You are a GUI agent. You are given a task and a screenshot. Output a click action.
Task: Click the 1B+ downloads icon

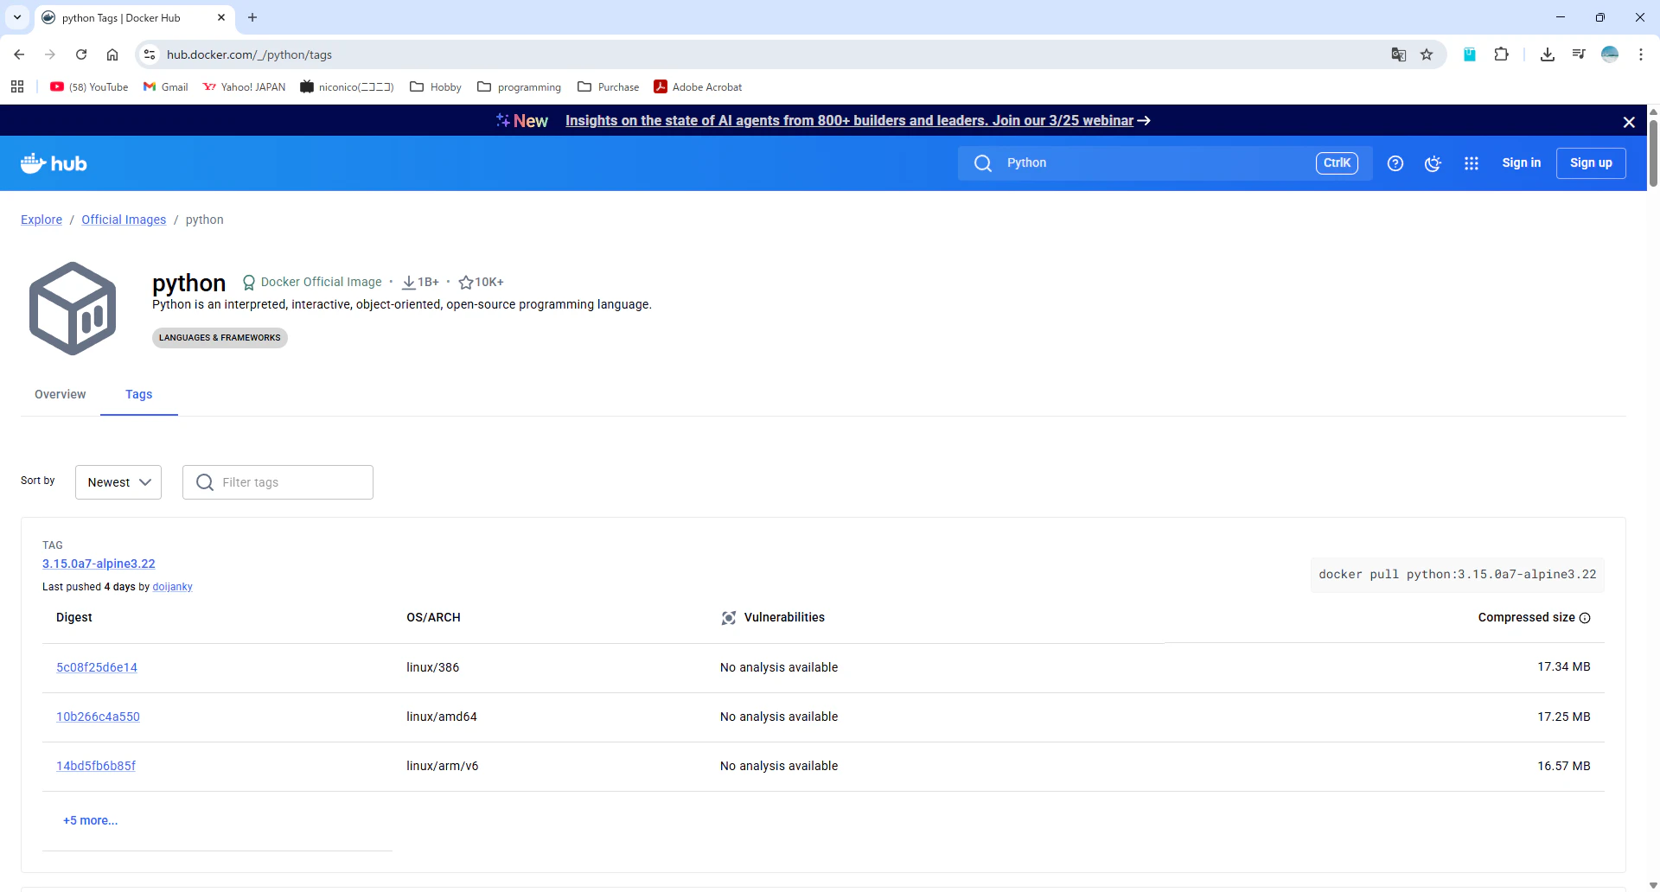coord(409,283)
